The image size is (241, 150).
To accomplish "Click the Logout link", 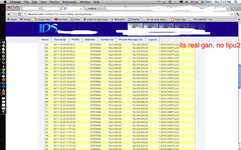I will (152, 39).
